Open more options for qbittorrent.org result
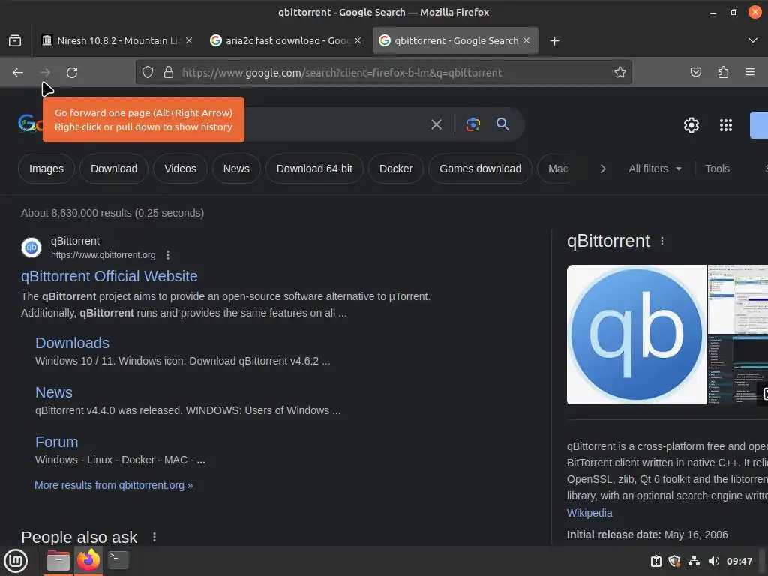Image resolution: width=768 pixels, height=576 pixels. pos(168,255)
